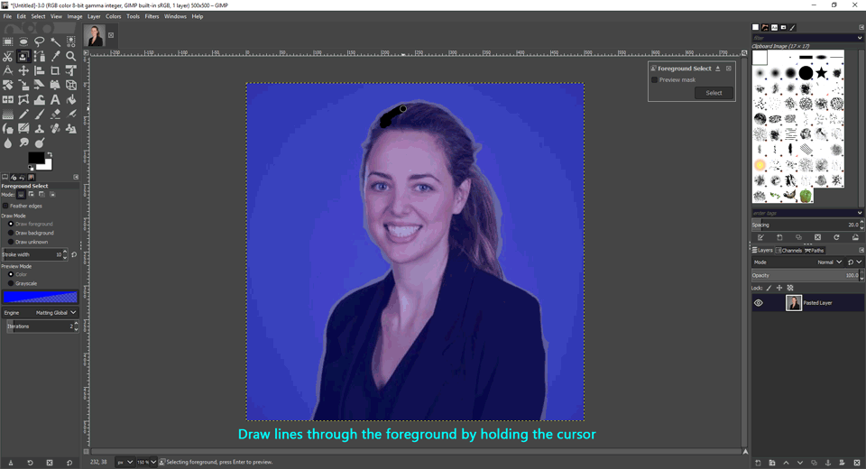Viewport: 866px width, 469px height.
Task: Select the Pencil tool
Action: click(x=23, y=115)
